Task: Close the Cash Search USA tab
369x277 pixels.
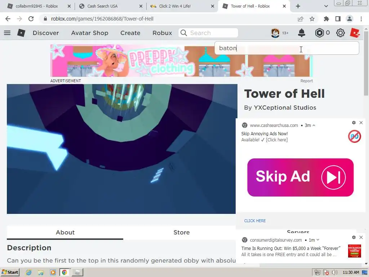Action: [141, 6]
